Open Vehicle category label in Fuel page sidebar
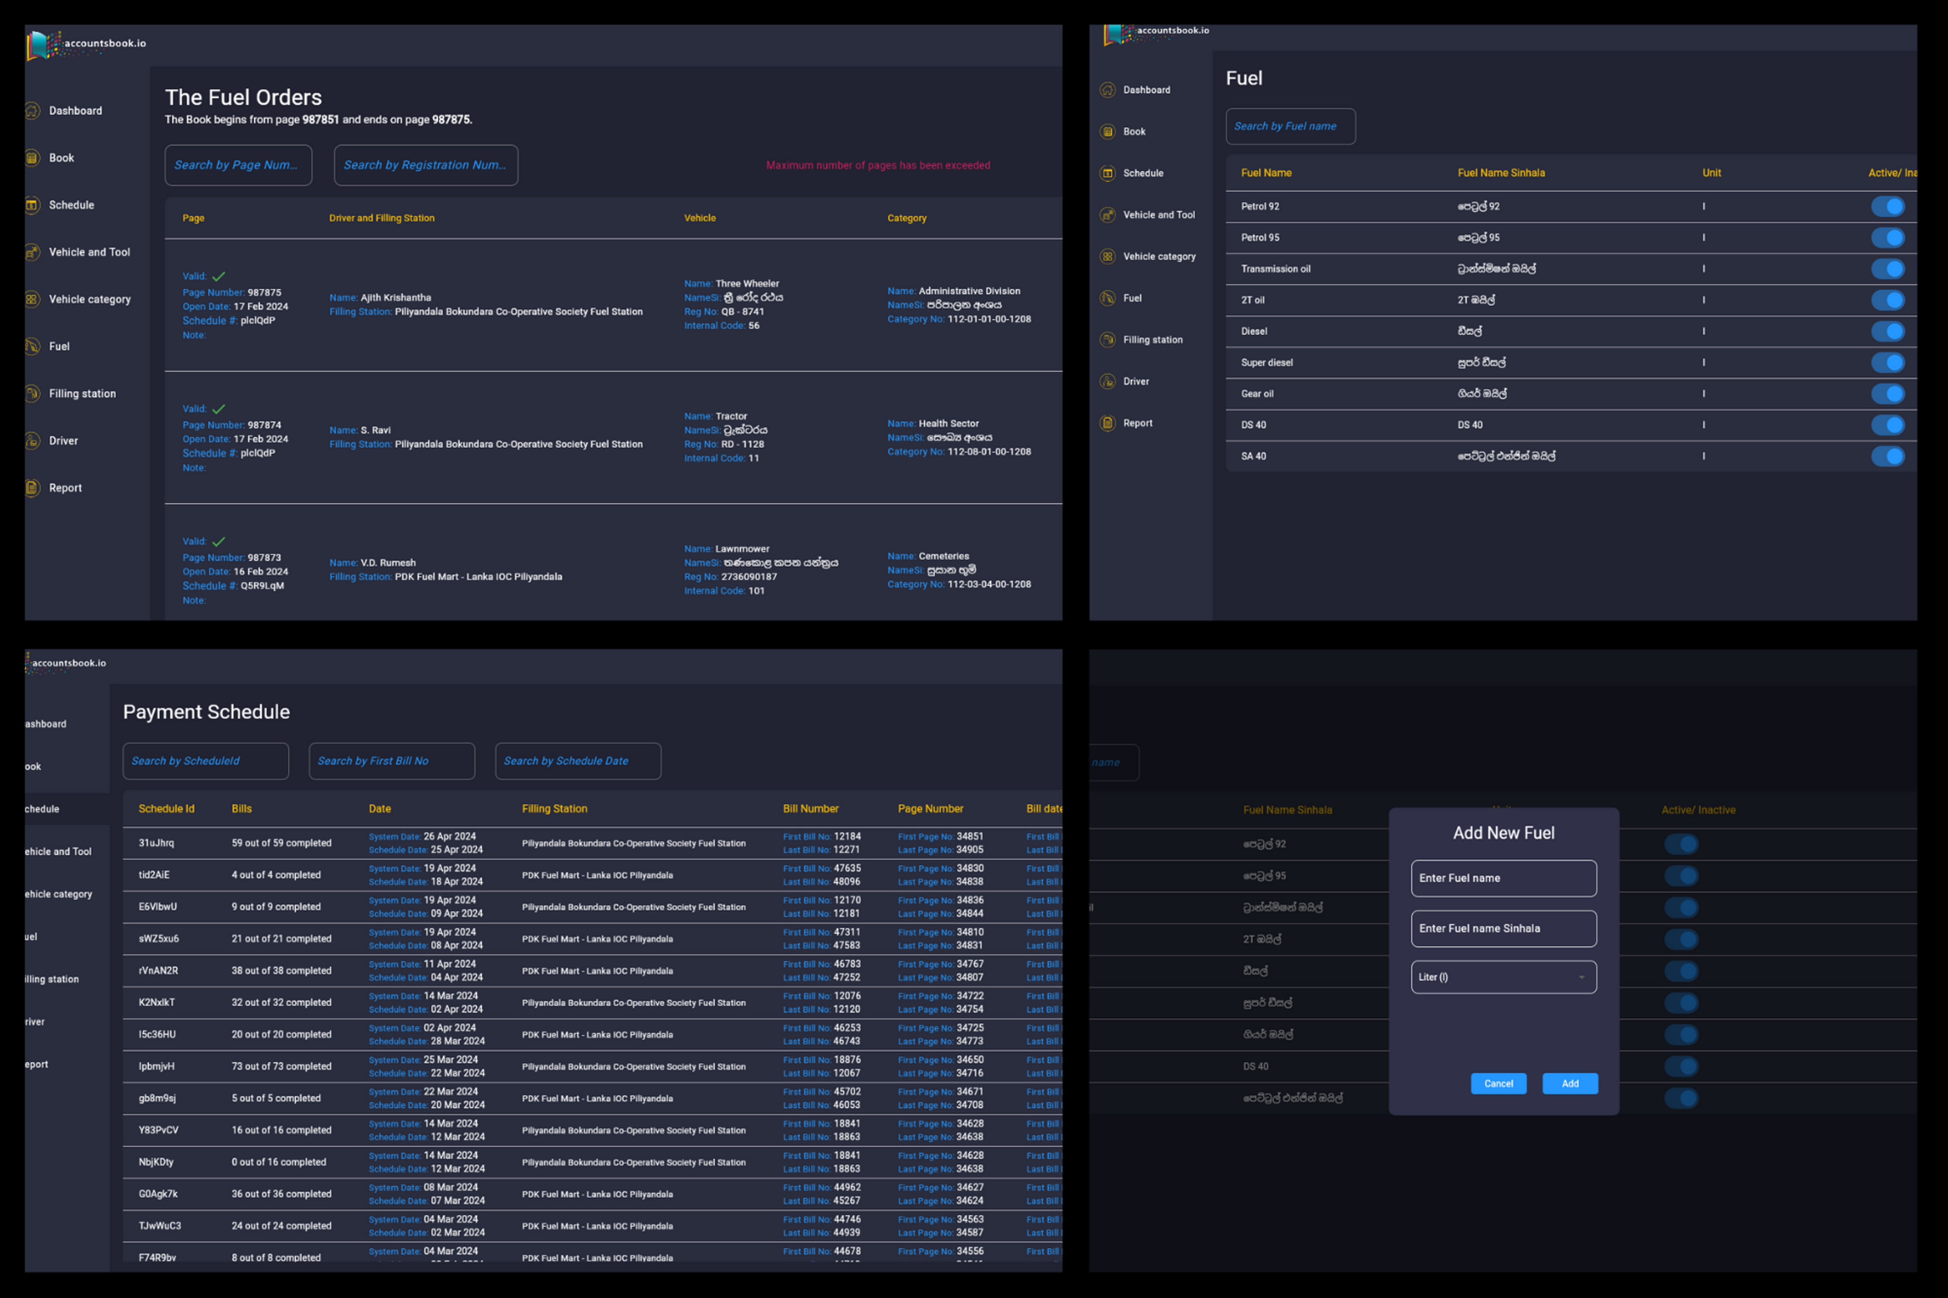Screen dimensions: 1948x1298 (x=1159, y=257)
